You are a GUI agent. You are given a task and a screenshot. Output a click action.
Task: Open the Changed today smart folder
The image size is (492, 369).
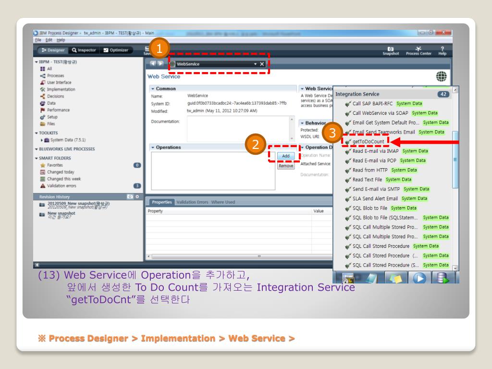coord(57,172)
